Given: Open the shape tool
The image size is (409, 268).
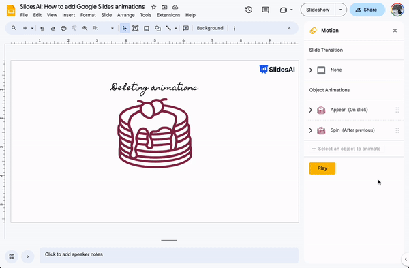Looking at the screenshot, I should 157,28.
